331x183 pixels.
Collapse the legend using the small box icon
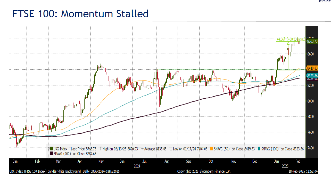(48, 149)
